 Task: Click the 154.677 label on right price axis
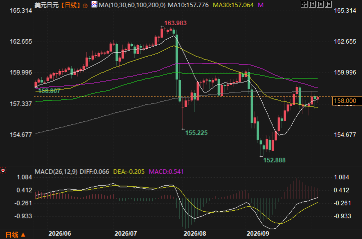pos(345,135)
